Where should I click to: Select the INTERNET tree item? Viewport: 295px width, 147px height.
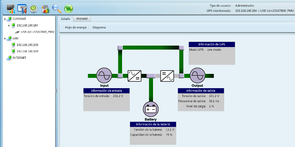tap(19, 58)
